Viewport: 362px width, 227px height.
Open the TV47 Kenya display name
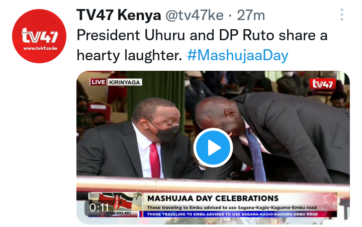[x=119, y=15]
